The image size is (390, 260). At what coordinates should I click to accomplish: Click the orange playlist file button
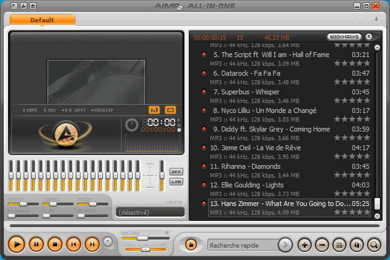[191, 245]
